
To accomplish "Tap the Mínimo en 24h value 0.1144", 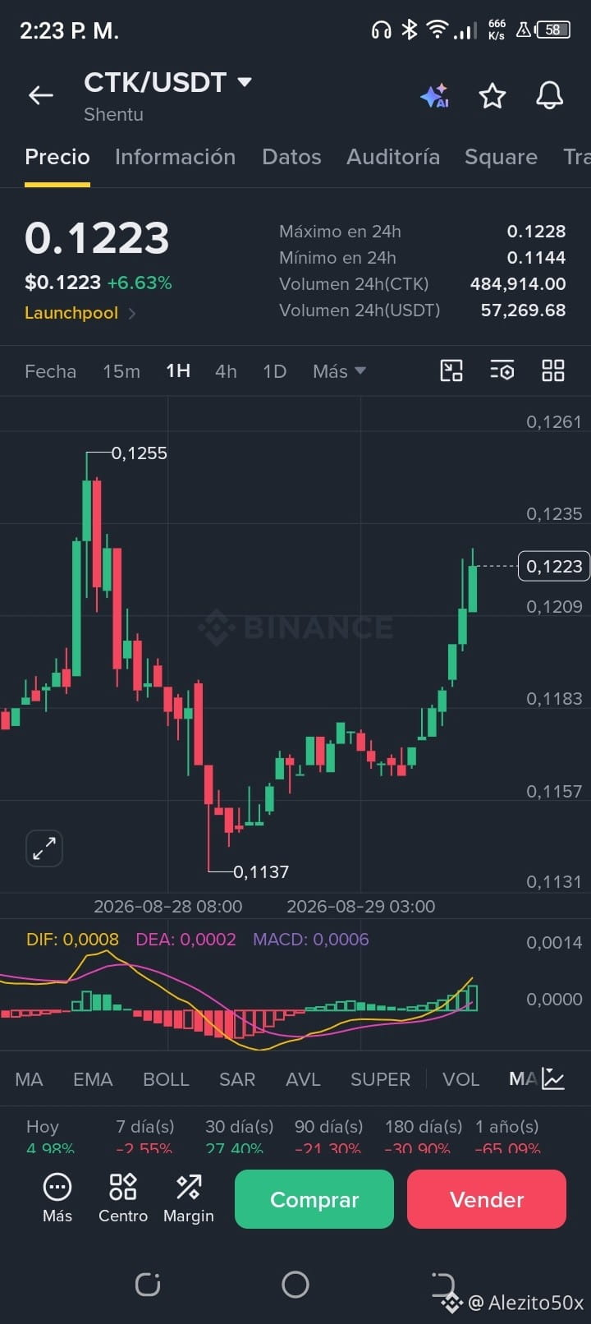I will tap(536, 258).
